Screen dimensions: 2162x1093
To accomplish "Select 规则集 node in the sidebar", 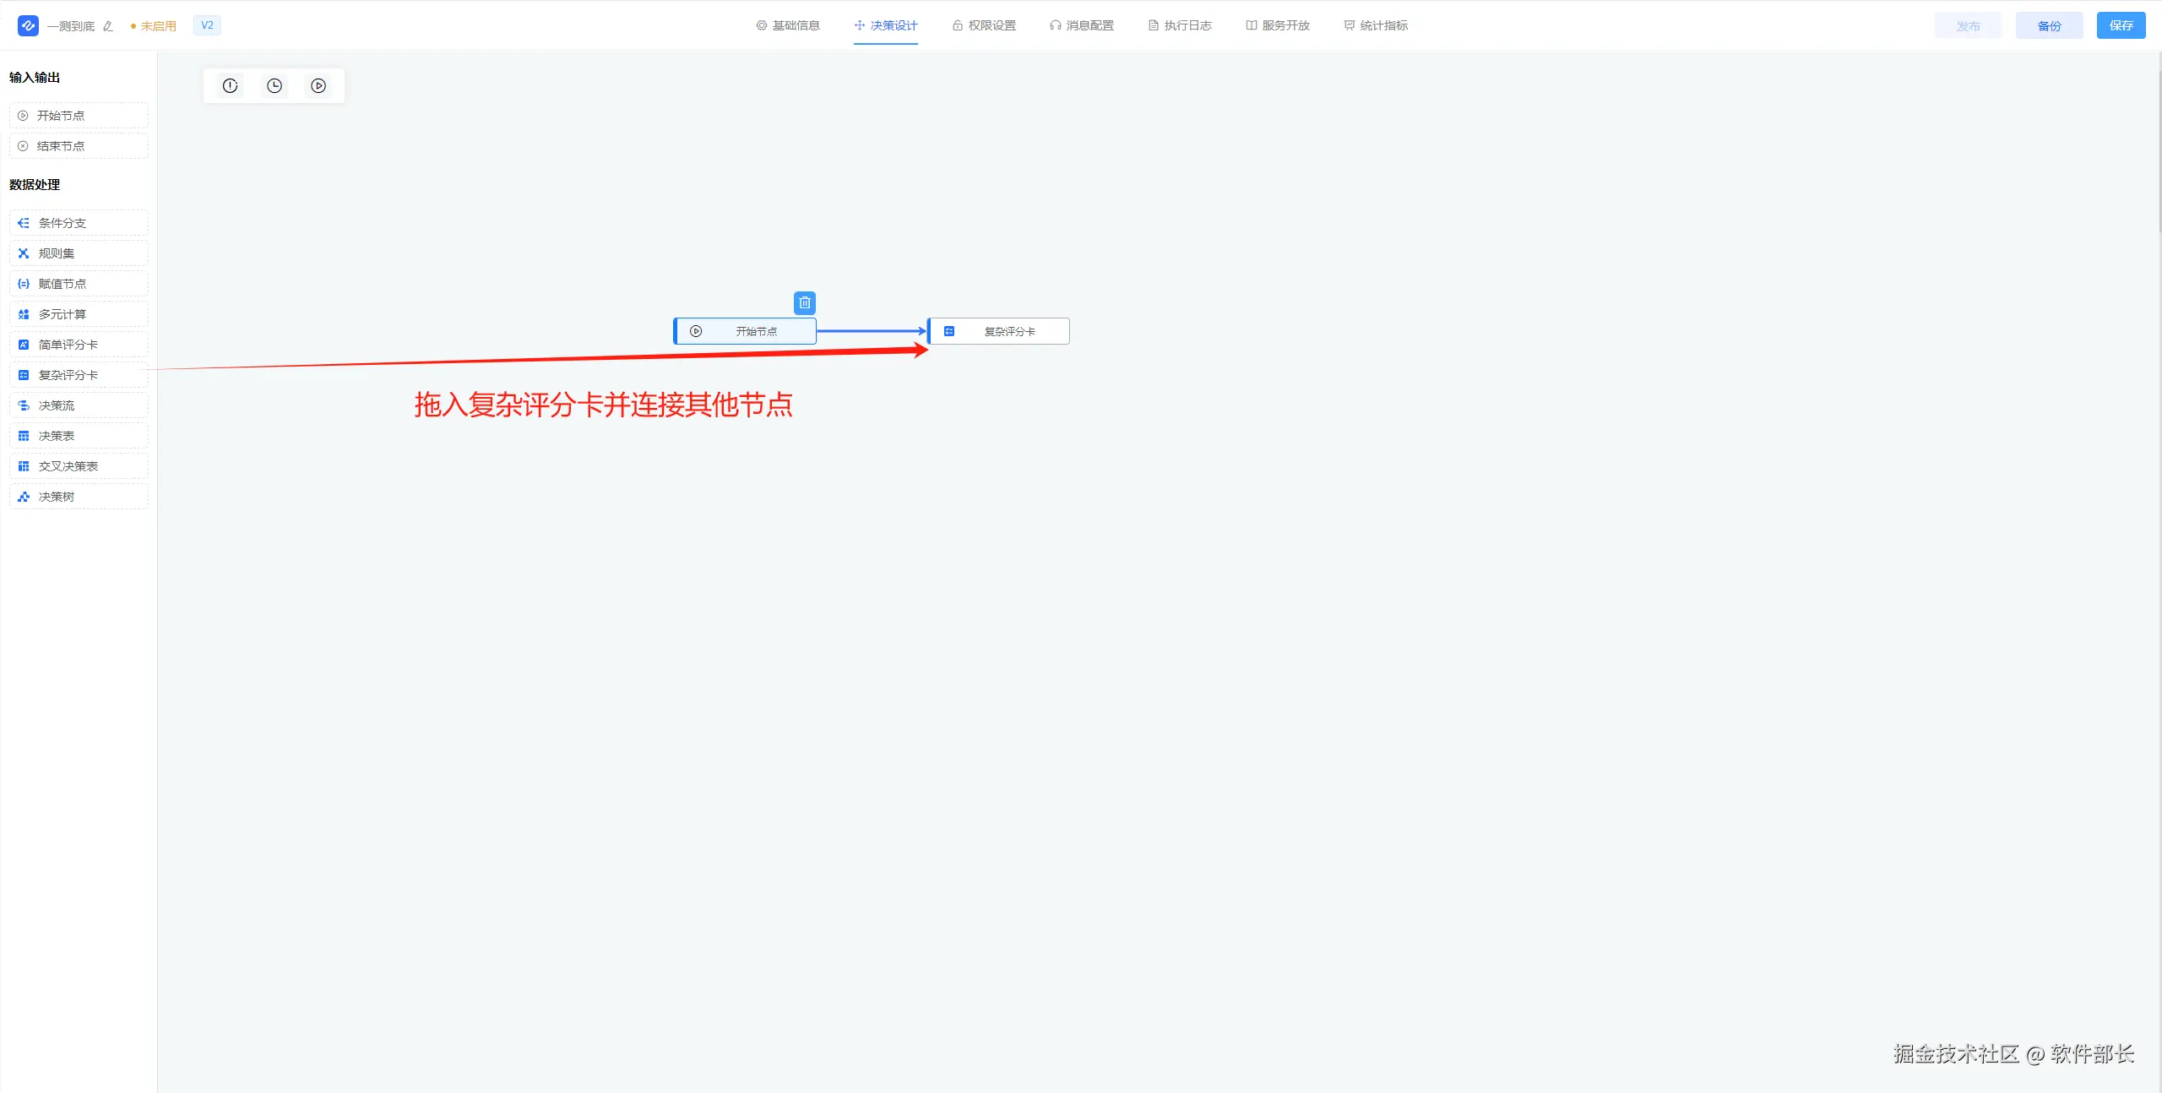I will coord(79,253).
